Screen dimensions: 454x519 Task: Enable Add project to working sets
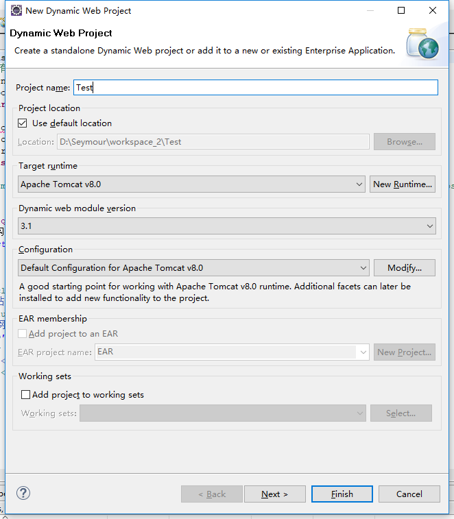(25, 394)
